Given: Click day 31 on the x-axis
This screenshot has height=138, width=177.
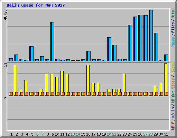Looking at the screenshot, I should [x=166, y=134].
